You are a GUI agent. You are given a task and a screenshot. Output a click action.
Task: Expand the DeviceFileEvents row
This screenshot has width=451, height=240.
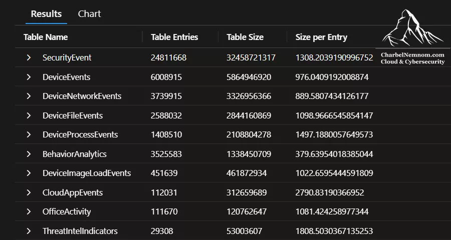29,115
